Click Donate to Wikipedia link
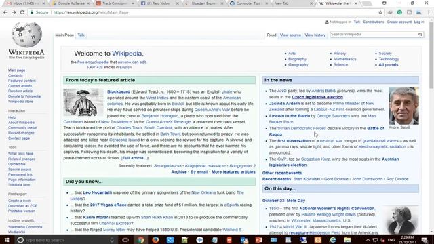Image resolution: width=434 pixels, height=244 pixels. [x=24, y=96]
